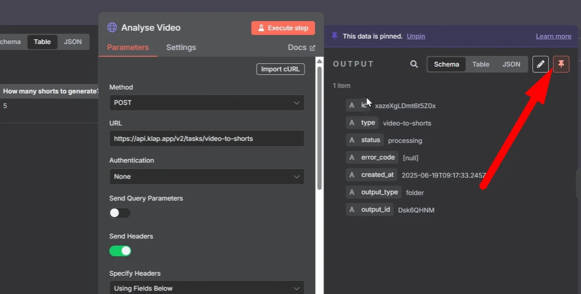This screenshot has height=294, width=581.
Task: Select the partly hidden Schema tab in the input panel
Action: pyautogui.click(x=10, y=42)
